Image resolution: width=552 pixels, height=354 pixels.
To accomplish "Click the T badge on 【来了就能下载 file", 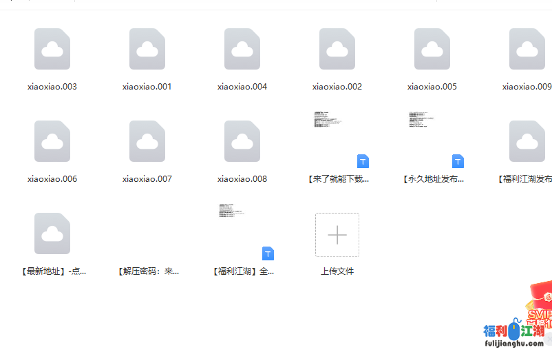I will (x=363, y=161).
